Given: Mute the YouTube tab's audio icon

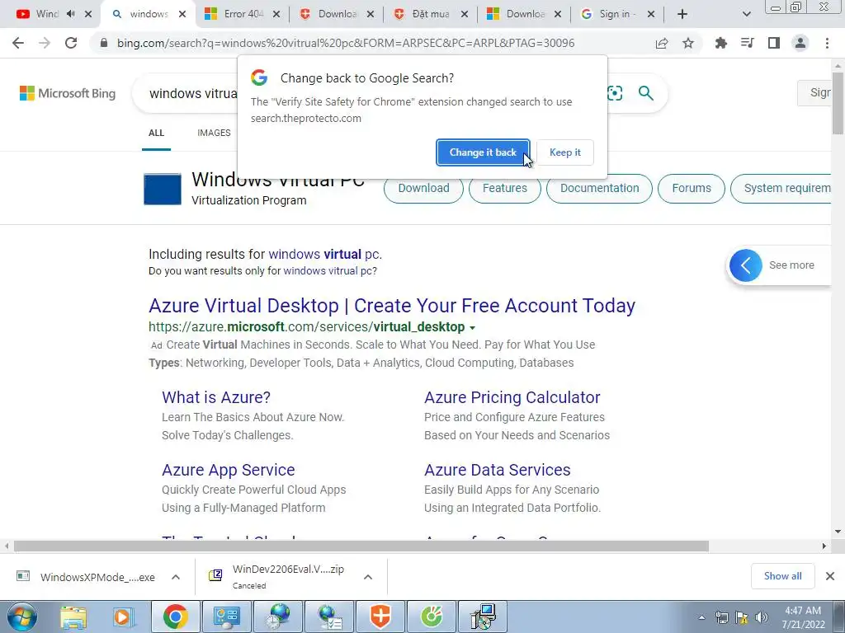Looking at the screenshot, I should [71, 14].
